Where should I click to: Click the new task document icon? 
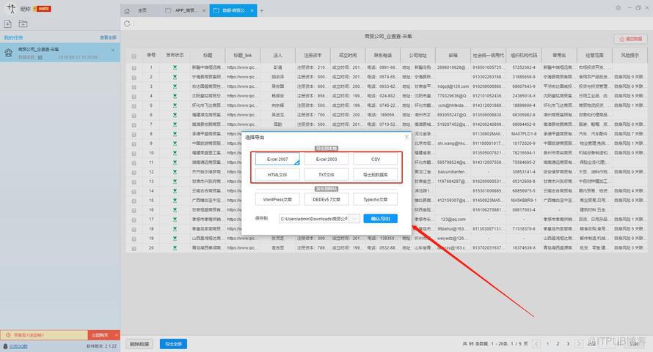click(x=7, y=23)
